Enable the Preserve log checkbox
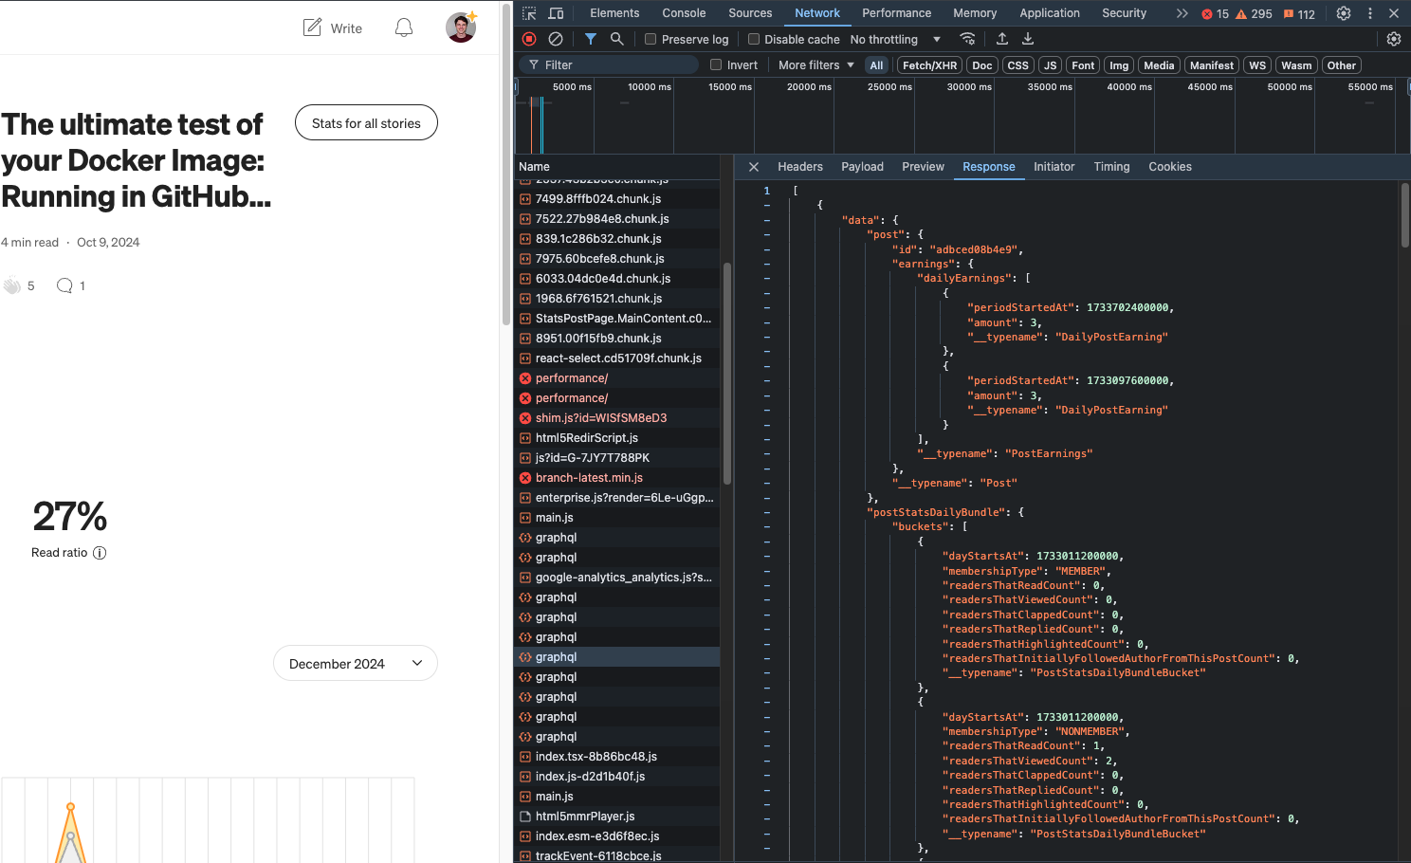 (650, 39)
